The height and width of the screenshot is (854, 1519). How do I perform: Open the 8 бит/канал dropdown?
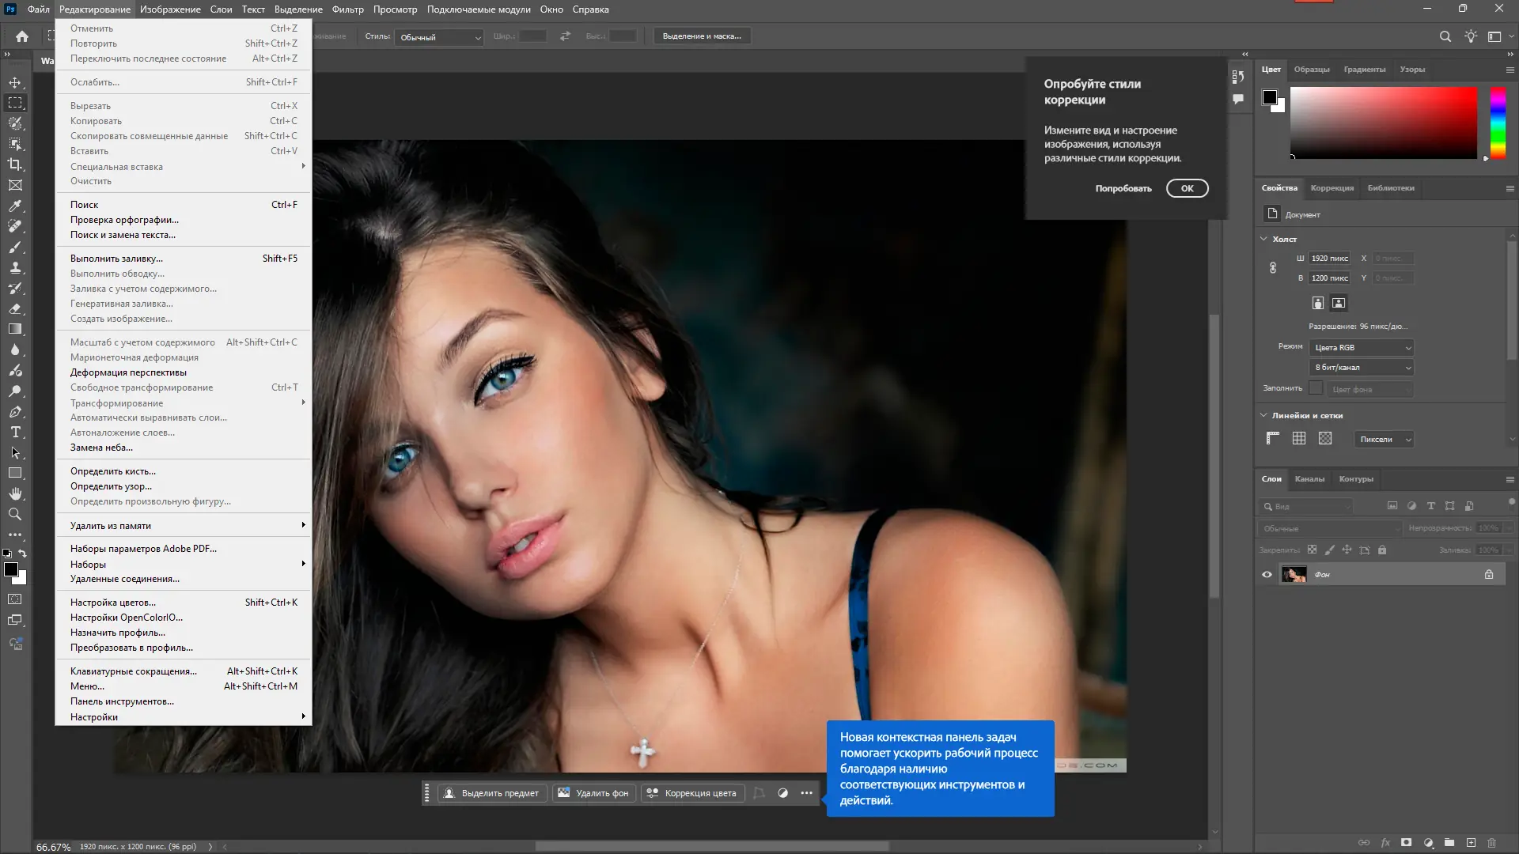(1362, 368)
